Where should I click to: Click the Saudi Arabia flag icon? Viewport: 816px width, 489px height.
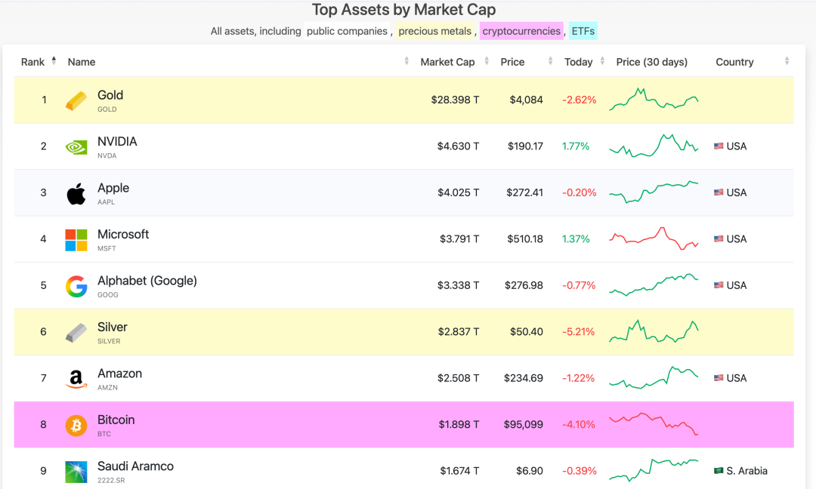point(719,471)
